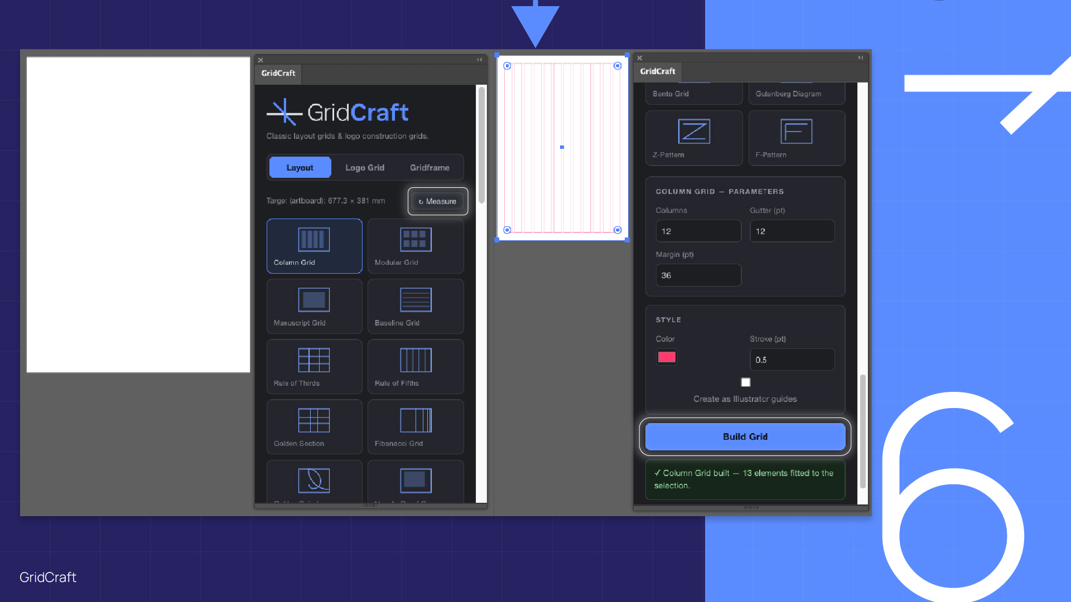This screenshot has height=602, width=1071.
Task: Toggle Create as Illustrator guides checkbox
Action: [746, 382]
